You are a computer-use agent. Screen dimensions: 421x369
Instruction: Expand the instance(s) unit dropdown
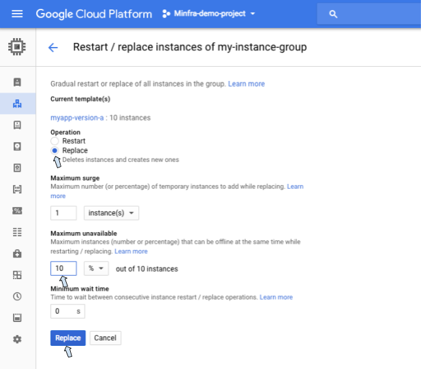pos(111,213)
